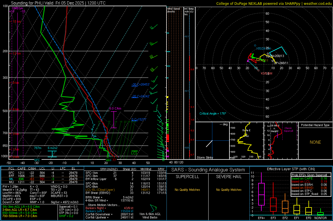Screen dimensions: 333x221
Task: Click the SHIP = 0.2 value
Action: (66, 216)
